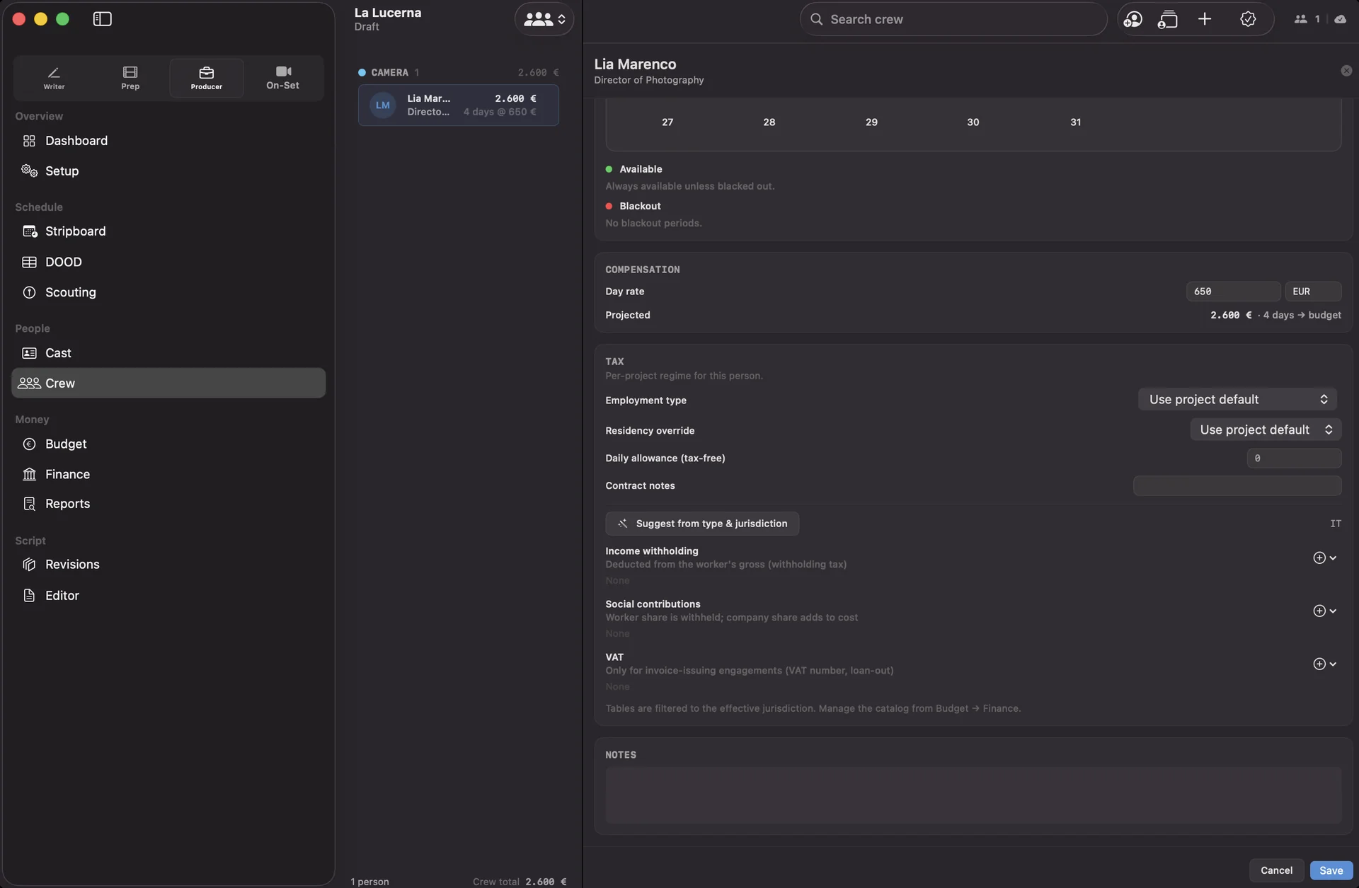Click the stacked cards toolbar icon
This screenshot has width=1359, height=888.
point(1167,19)
